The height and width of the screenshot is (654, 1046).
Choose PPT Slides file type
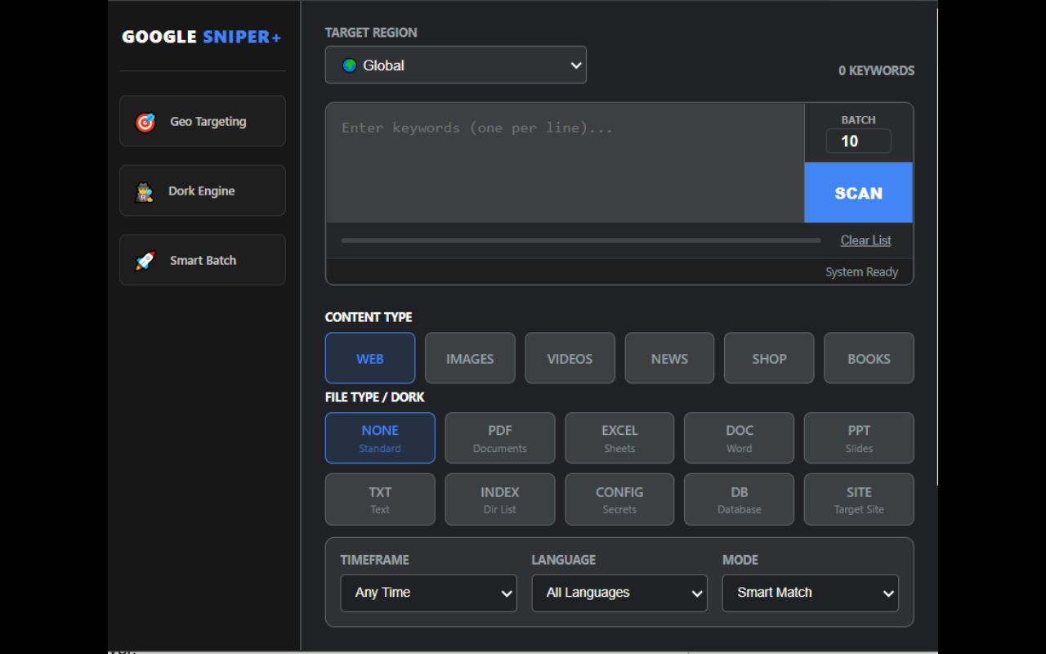pos(859,438)
